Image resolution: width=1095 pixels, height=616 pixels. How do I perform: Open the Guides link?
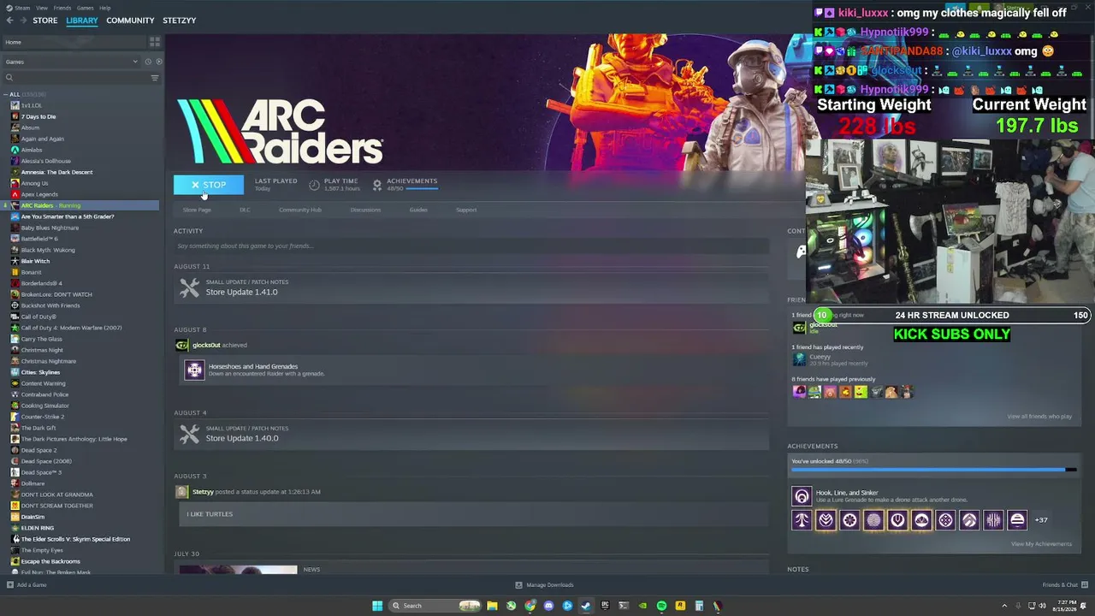[x=418, y=210]
